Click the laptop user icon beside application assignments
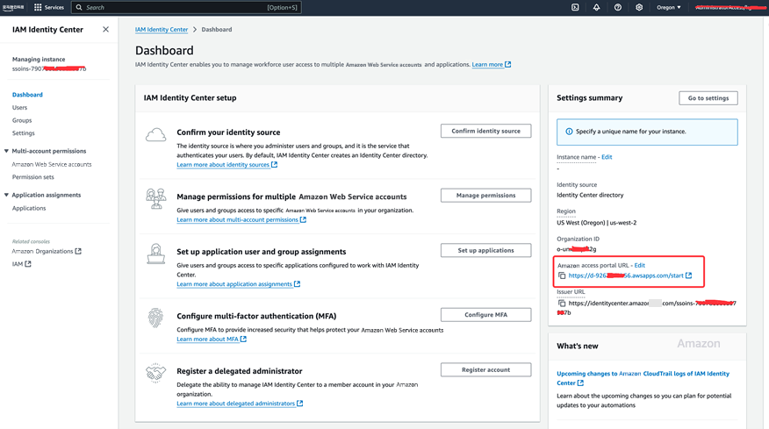The height and width of the screenshot is (429, 769). 156,254
